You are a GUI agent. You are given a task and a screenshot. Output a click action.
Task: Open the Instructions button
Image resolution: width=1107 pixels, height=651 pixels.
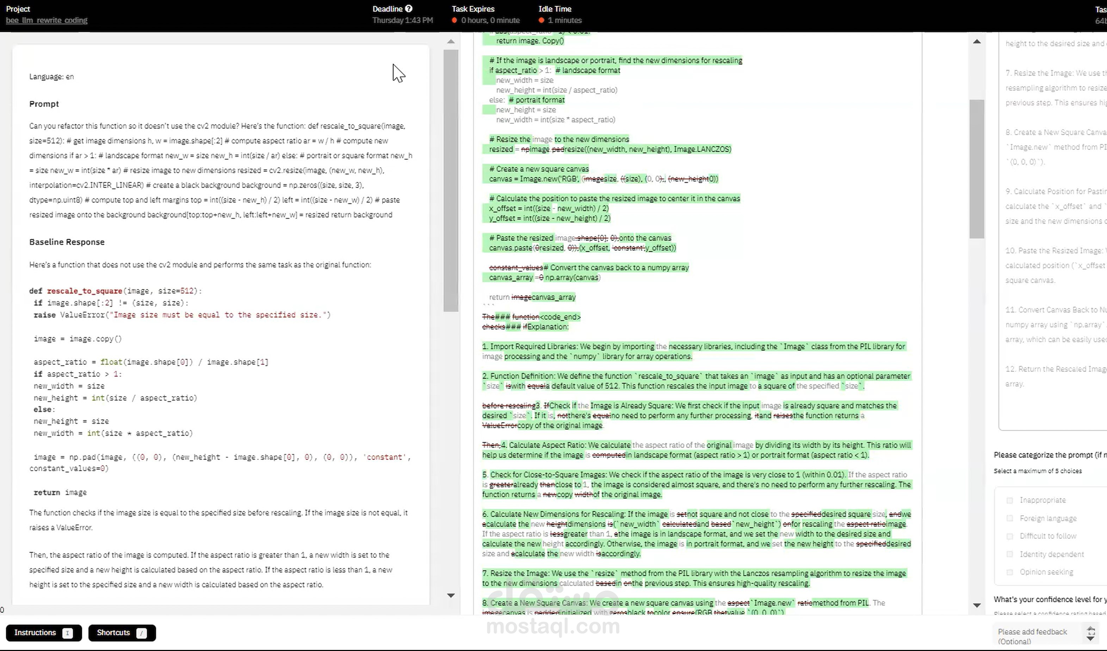(x=43, y=633)
